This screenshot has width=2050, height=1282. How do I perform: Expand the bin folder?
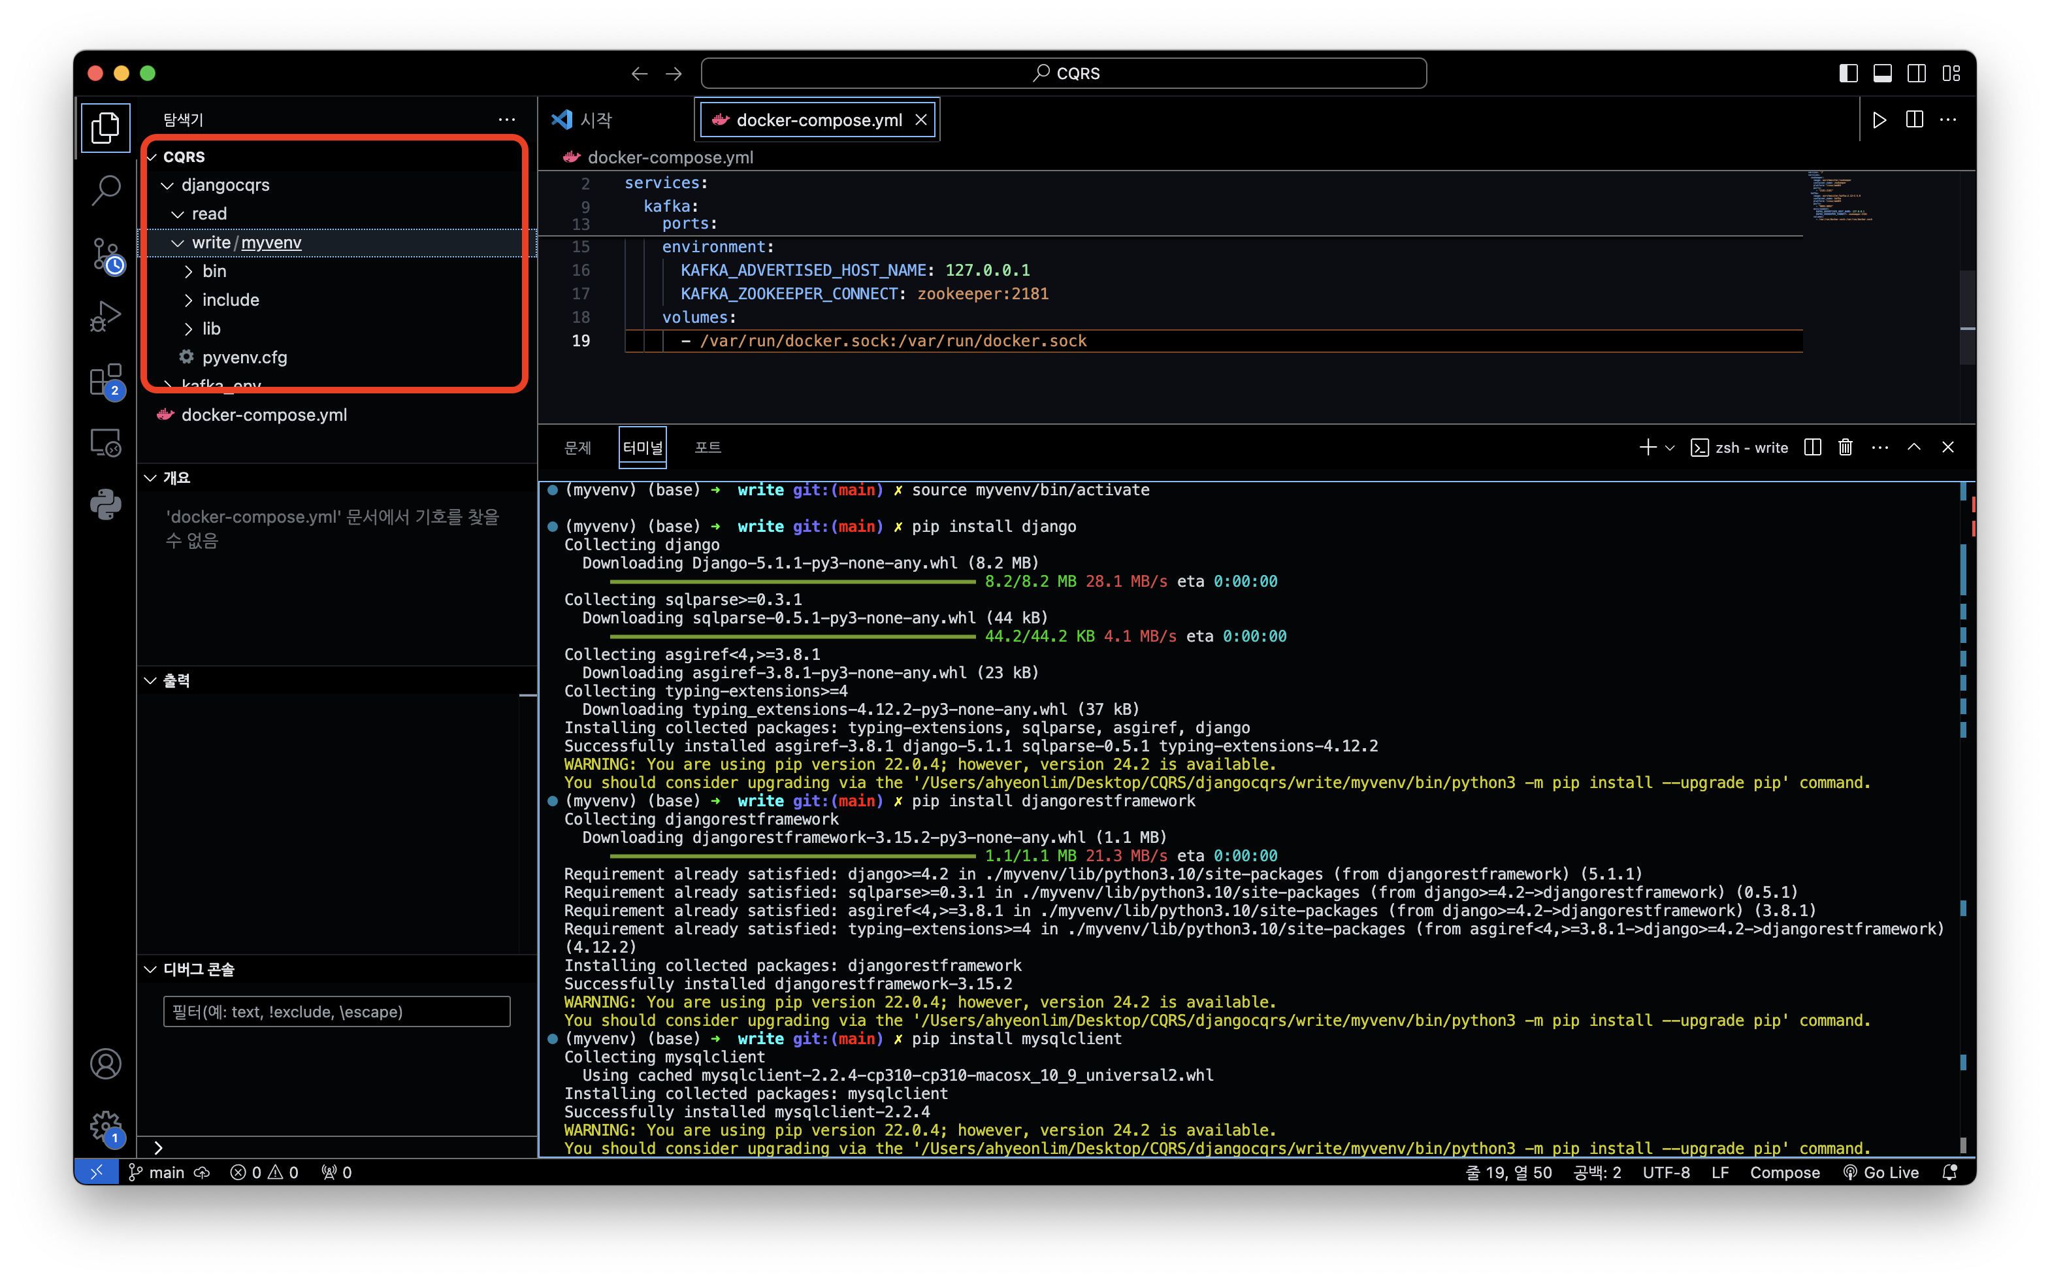(214, 271)
